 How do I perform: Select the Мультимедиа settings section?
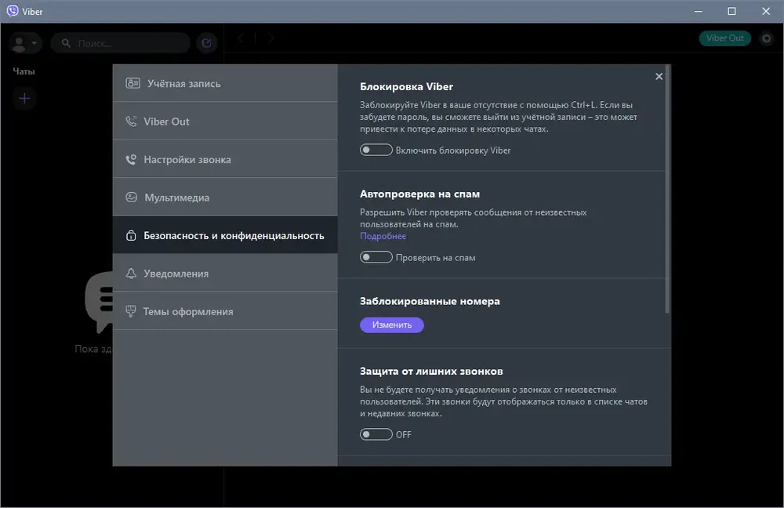225,197
